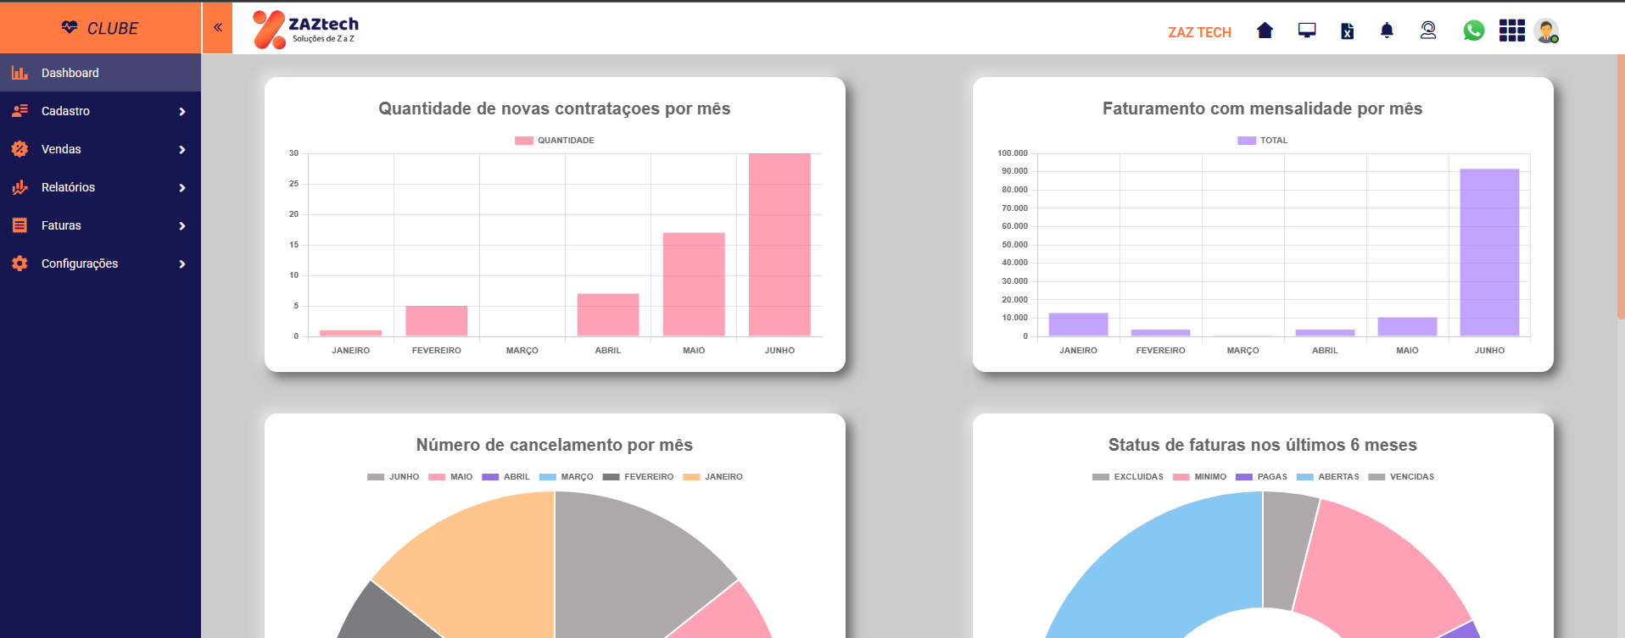The height and width of the screenshot is (638, 1625).
Task: Expand Relatórios submenu arrow
Action: pos(181,188)
